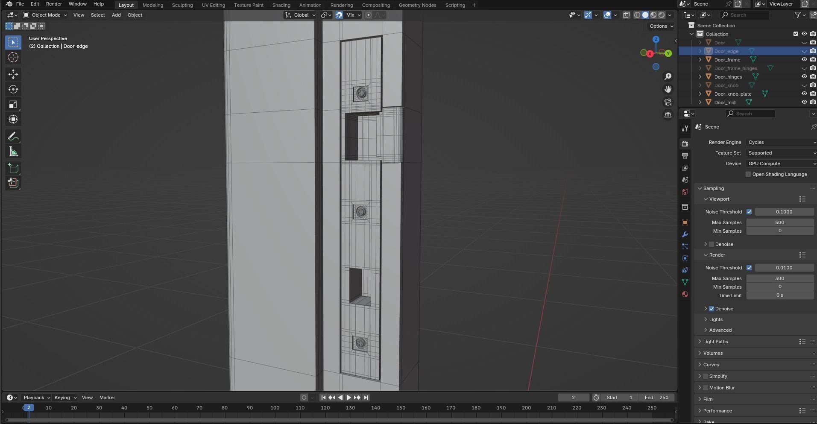
Task: Collapse the Sampling panel
Action: tap(713, 188)
